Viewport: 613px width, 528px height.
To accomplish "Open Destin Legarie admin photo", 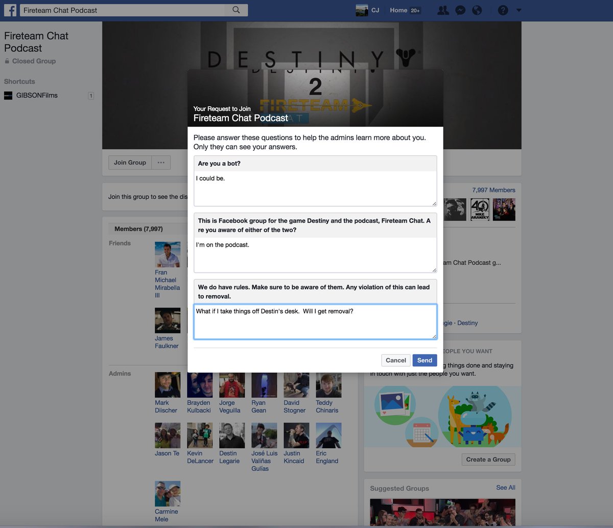I will (232, 436).
